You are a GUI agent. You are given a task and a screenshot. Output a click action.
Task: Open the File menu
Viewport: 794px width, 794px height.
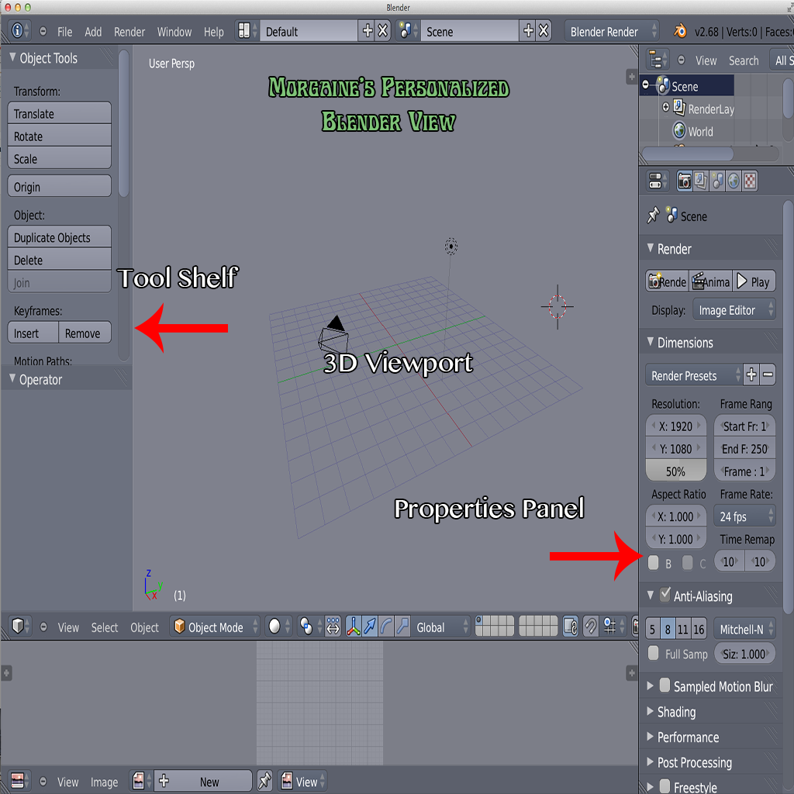coord(64,31)
